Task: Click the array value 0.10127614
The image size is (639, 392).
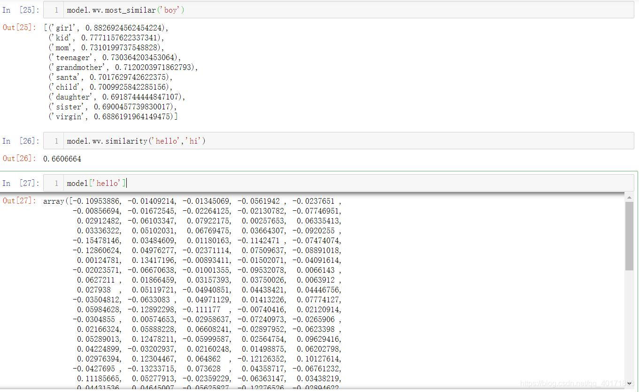Action: pos(318,359)
